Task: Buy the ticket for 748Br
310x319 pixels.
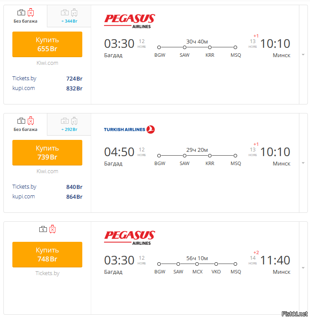Action: point(47,255)
